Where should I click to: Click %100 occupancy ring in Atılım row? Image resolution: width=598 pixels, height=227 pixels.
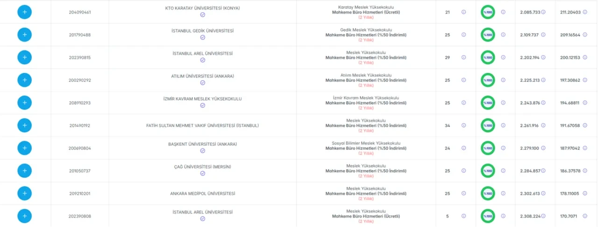click(x=488, y=80)
